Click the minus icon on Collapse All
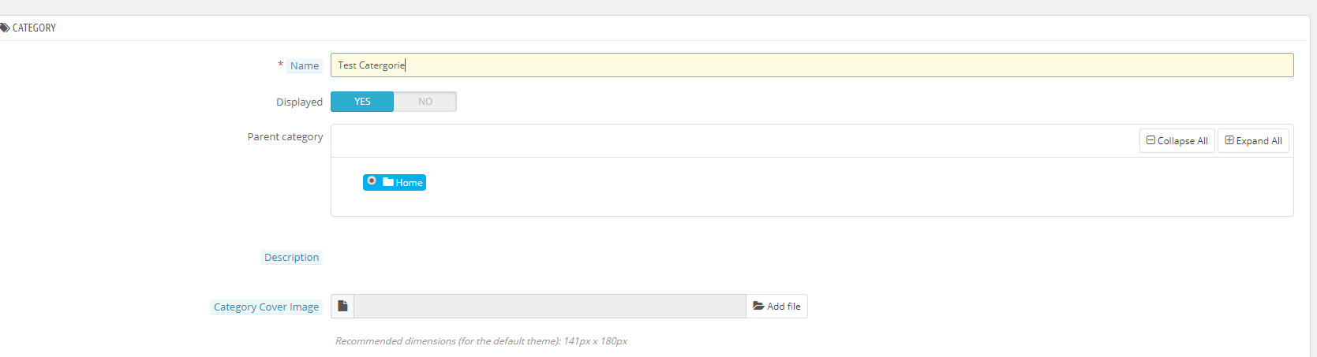1317x357 pixels. point(1151,140)
